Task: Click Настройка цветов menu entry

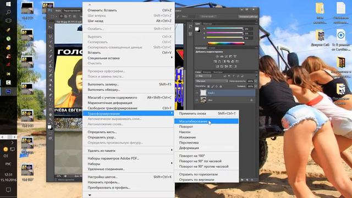Action: 129,177
